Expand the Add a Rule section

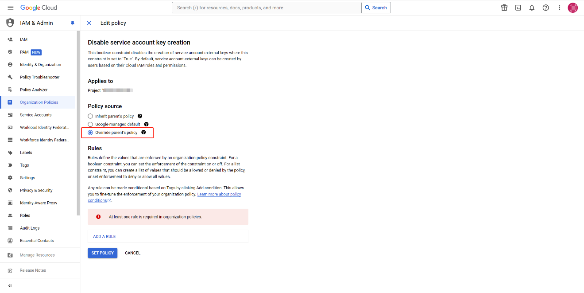[x=104, y=237]
